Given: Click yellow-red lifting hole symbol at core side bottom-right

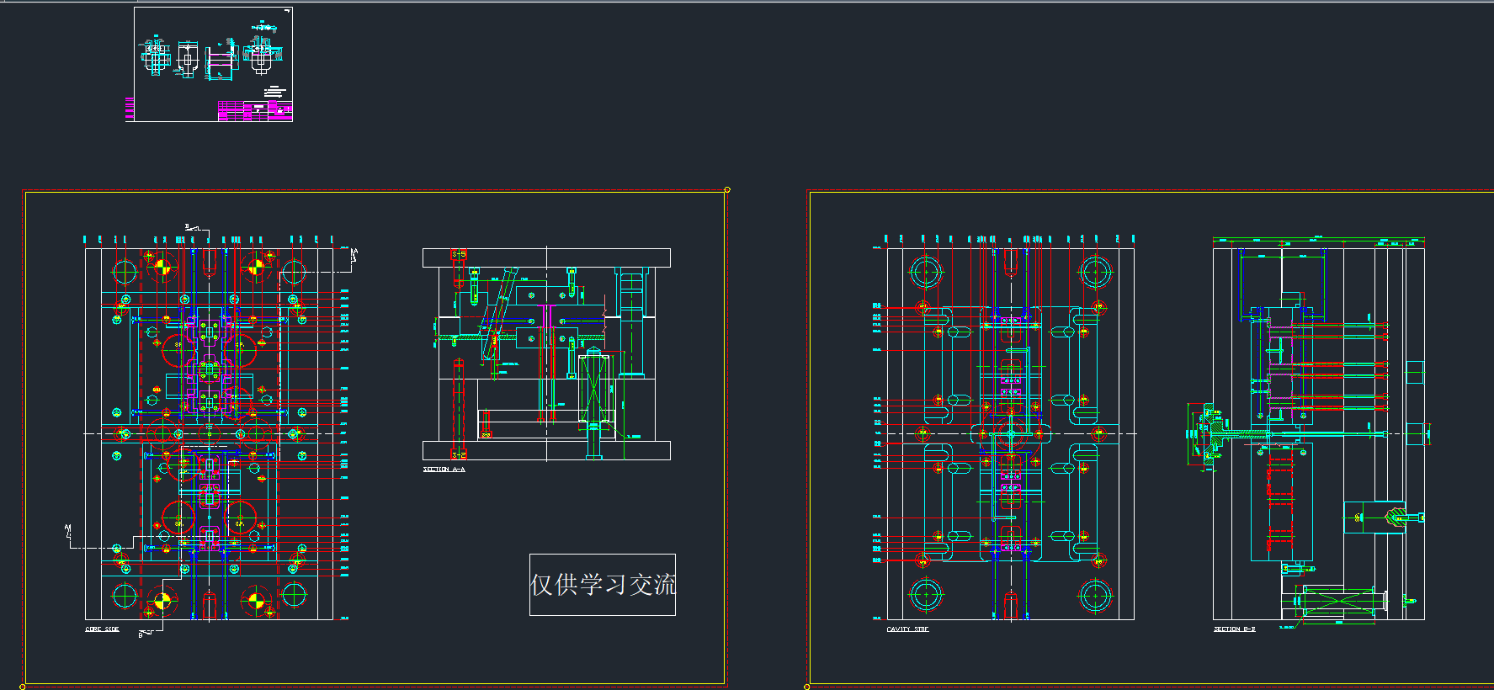Looking at the screenshot, I should [254, 601].
